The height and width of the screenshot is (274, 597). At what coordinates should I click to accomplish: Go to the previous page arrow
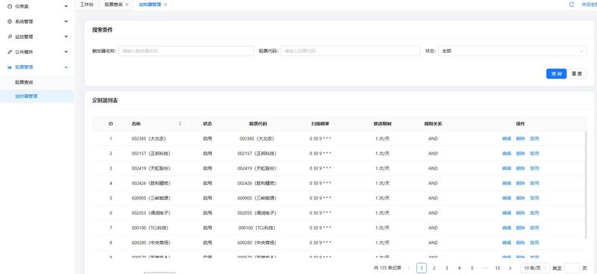click(x=409, y=268)
